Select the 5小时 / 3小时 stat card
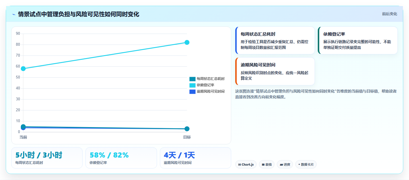Screen dimensions: 409x180 (47, 158)
